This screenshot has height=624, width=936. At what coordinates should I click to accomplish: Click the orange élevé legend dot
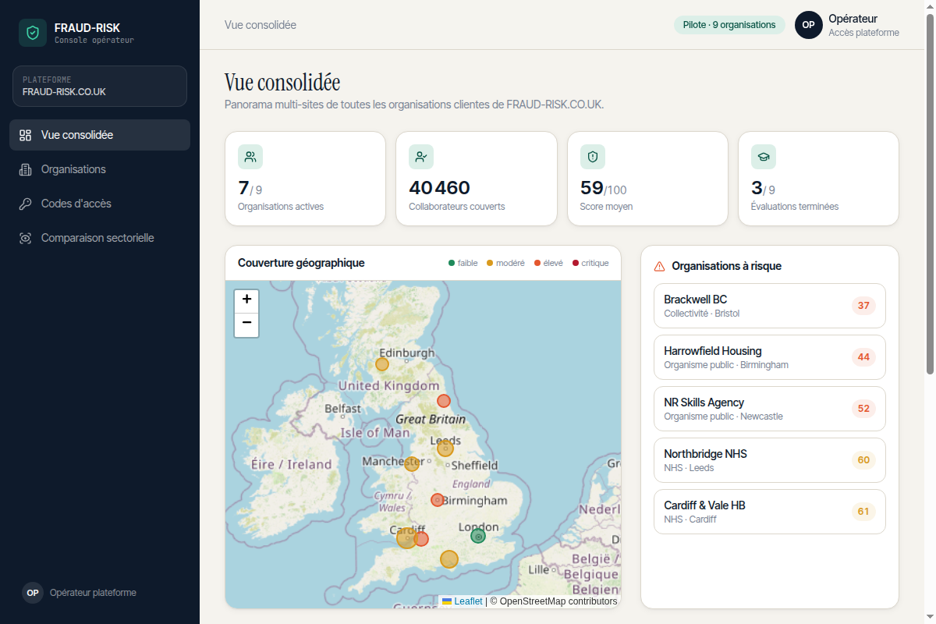537,263
